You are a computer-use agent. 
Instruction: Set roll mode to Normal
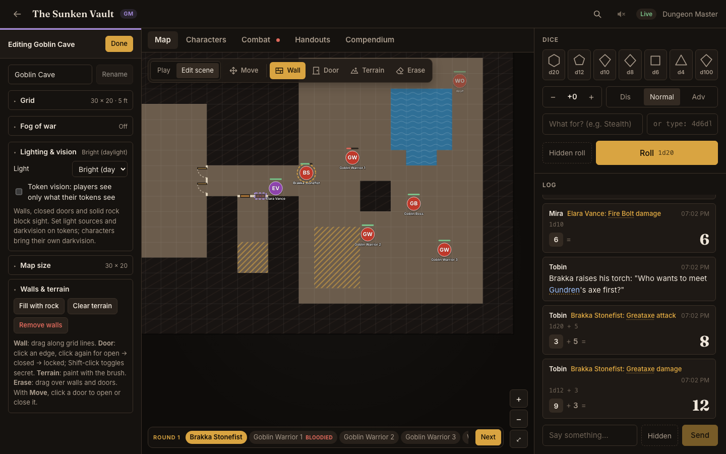pyautogui.click(x=662, y=97)
